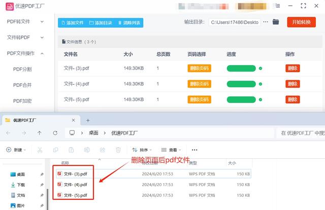Click 删除页码 for 文件- (3).pdf
The image size is (325, 210).
coord(200,68)
